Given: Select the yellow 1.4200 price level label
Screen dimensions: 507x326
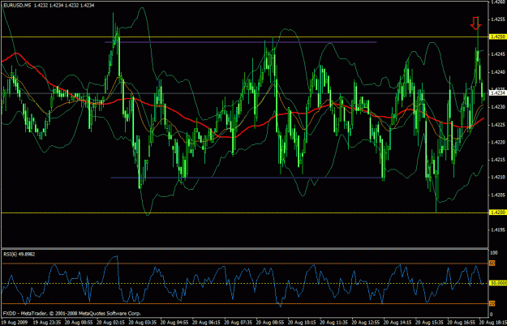Looking at the screenshot, I should (497, 212).
